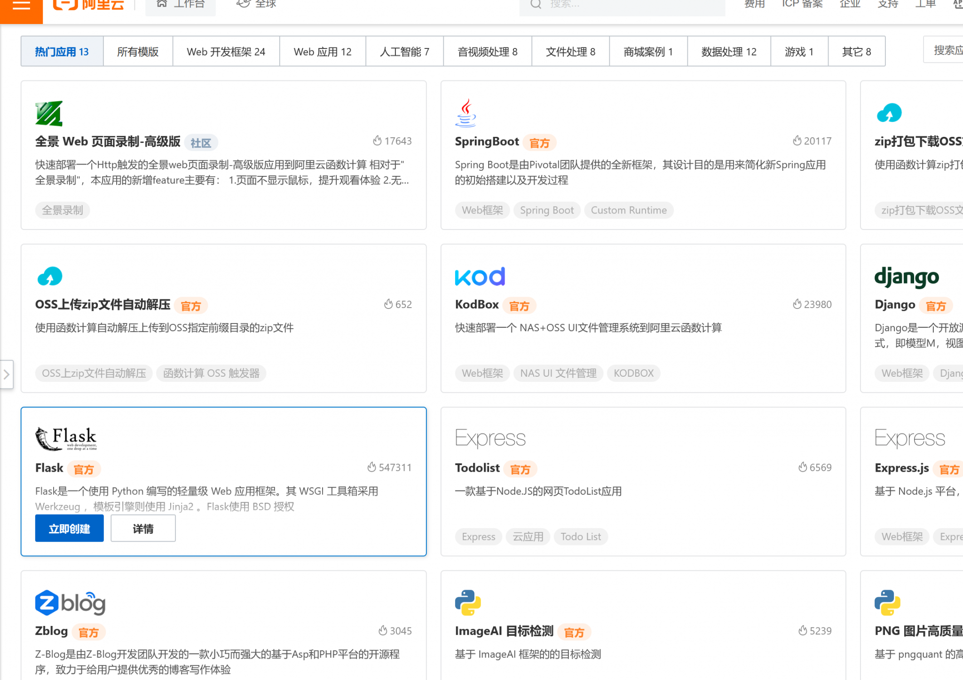Click the Django application logo
Viewport: 963px width, 680px height.
906,277
